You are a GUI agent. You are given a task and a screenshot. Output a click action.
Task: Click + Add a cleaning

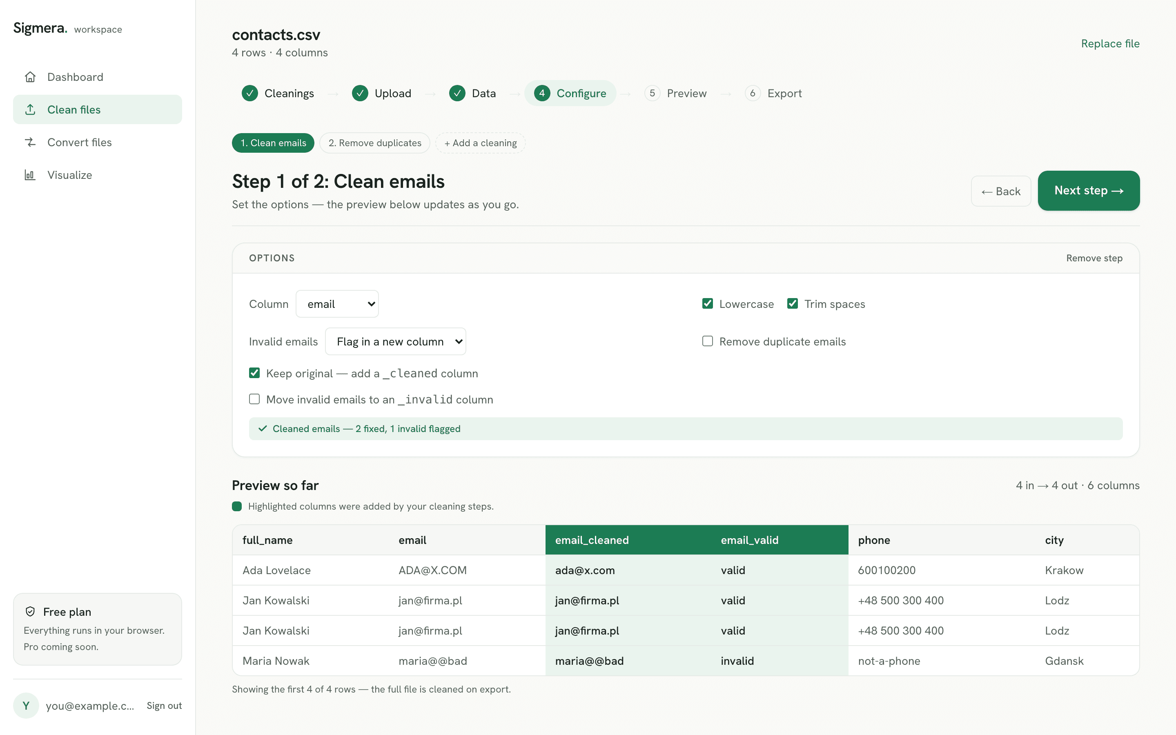481,143
